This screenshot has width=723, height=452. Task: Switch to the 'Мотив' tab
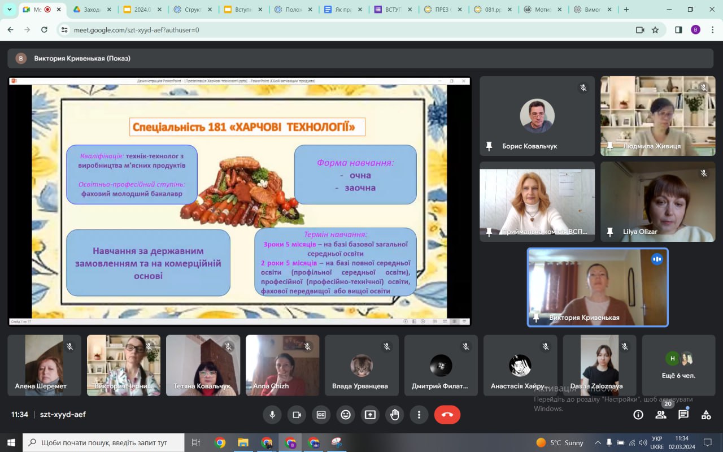pyautogui.click(x=545, y=10)
